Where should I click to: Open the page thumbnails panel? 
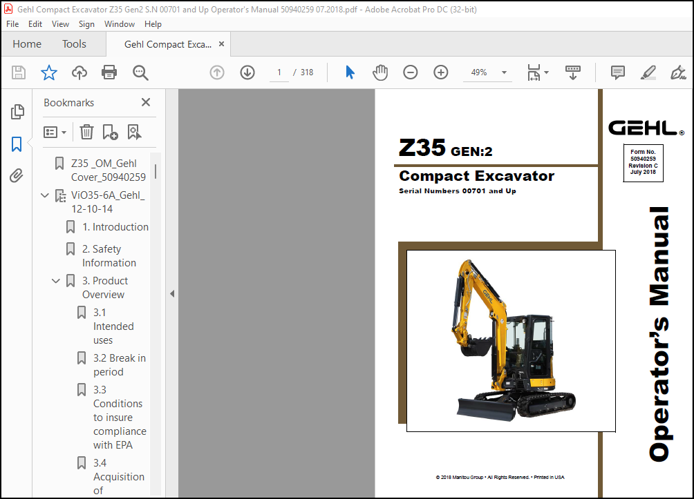tap(17, 112)
